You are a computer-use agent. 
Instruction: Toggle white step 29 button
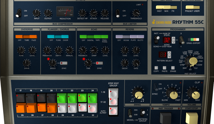[x=62, y=108]
